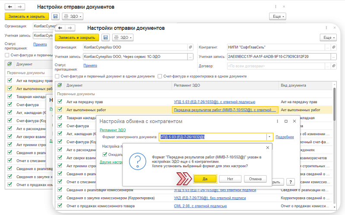Select the Отчет о продажах комиссионного товара row text

click(101, 206)
